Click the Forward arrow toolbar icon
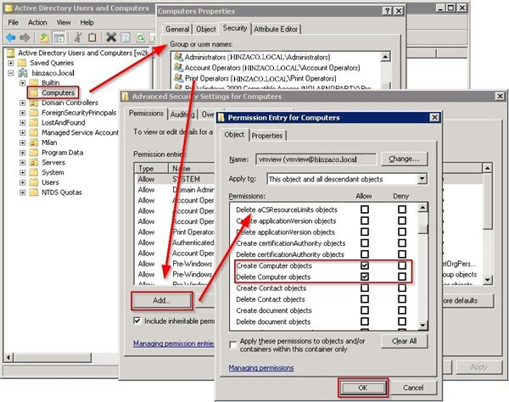 pyautogui.click(x=25, y=37)
